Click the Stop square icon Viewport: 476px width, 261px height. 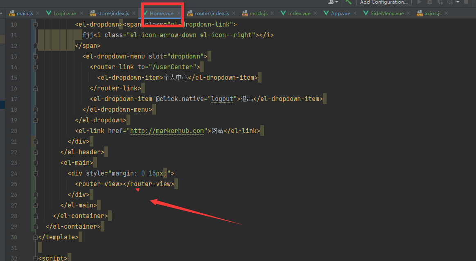click(x=466, y=2)
